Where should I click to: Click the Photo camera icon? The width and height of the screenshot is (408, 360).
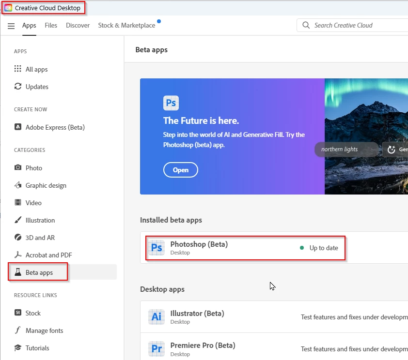(18, 167)
